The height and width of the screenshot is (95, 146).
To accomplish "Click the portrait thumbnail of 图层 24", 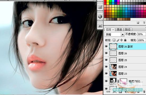I will click(x=113, y=67).
